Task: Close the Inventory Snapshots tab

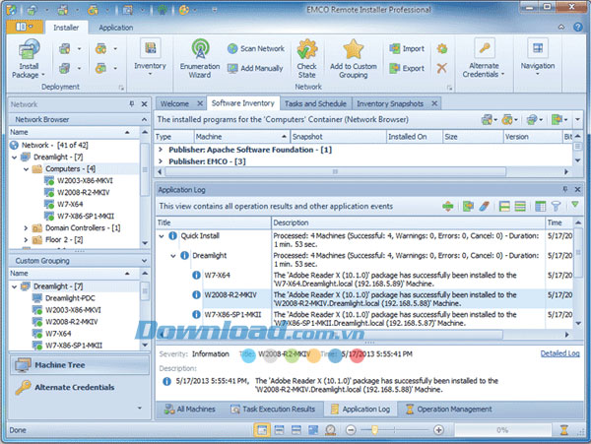Action: [434, 103]
